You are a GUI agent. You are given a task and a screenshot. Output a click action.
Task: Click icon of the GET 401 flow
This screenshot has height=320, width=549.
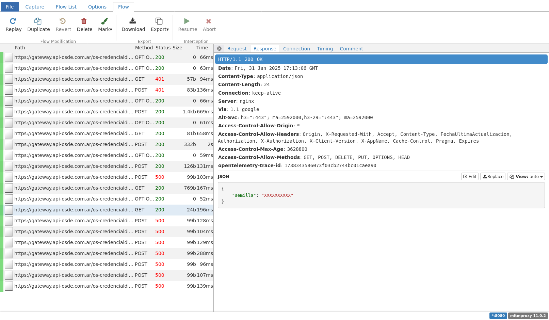[x=9, y=79]
